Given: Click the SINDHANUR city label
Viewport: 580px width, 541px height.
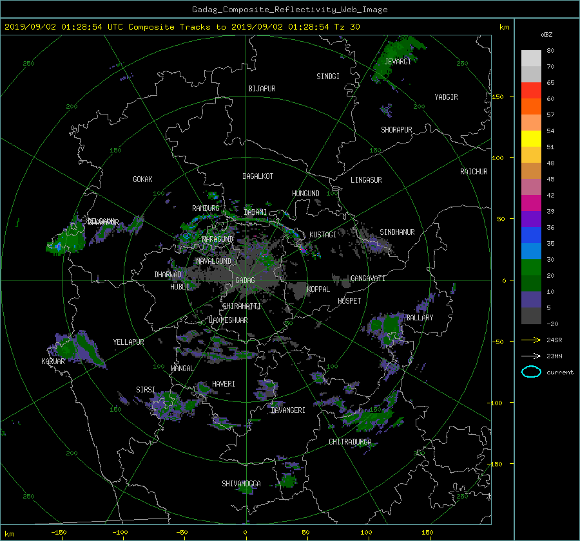Looking at the screenshot, I should coord(397,232).
